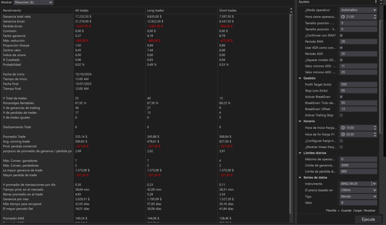
Task: Enable the Activar Trailing Stop checkbox
Action: tap(341, 115)
